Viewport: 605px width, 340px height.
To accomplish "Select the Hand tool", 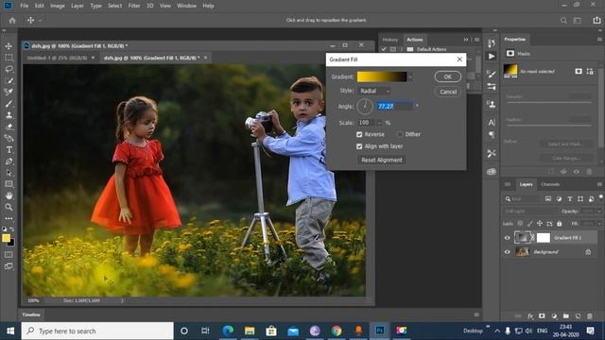I will coord(9,195).
